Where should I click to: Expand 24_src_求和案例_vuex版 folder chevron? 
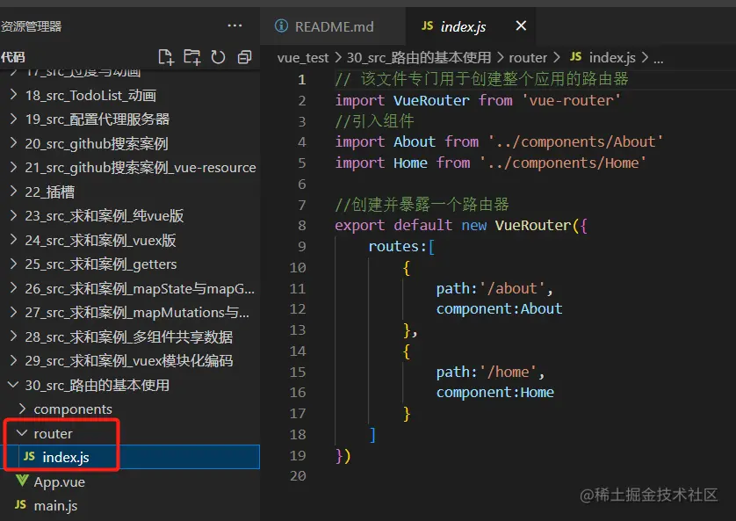[13, 240]
